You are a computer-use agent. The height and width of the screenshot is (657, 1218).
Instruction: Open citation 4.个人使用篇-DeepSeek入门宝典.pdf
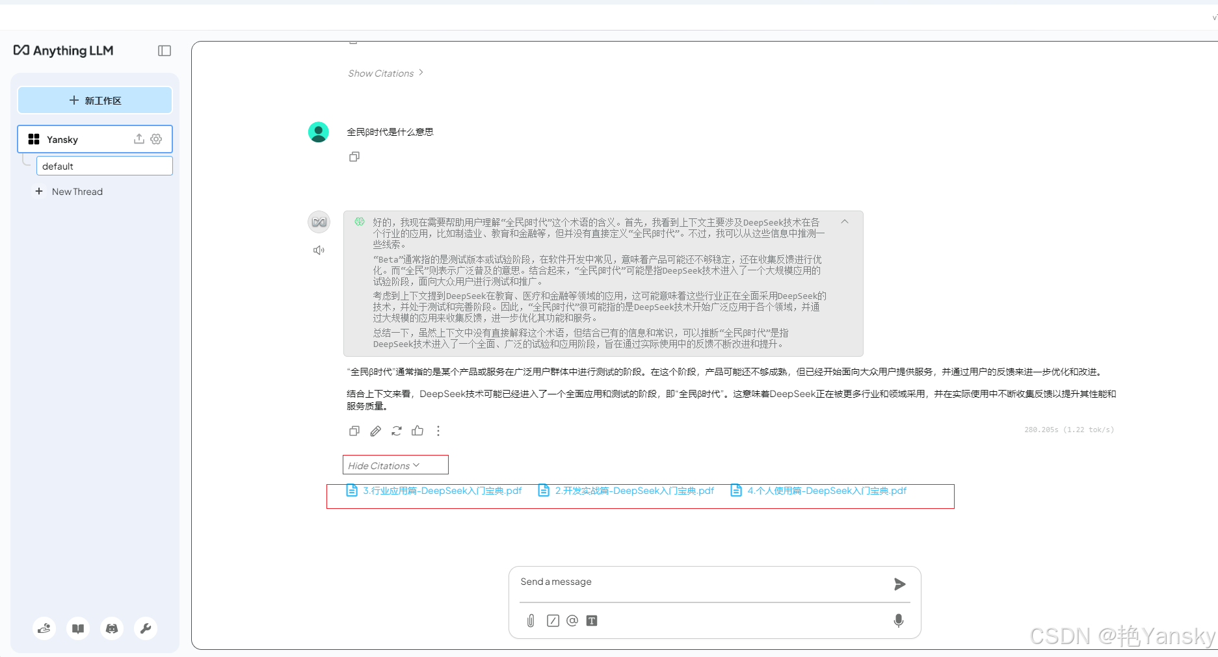819,491
